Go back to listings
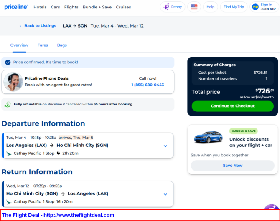 (x=38, y=26)
